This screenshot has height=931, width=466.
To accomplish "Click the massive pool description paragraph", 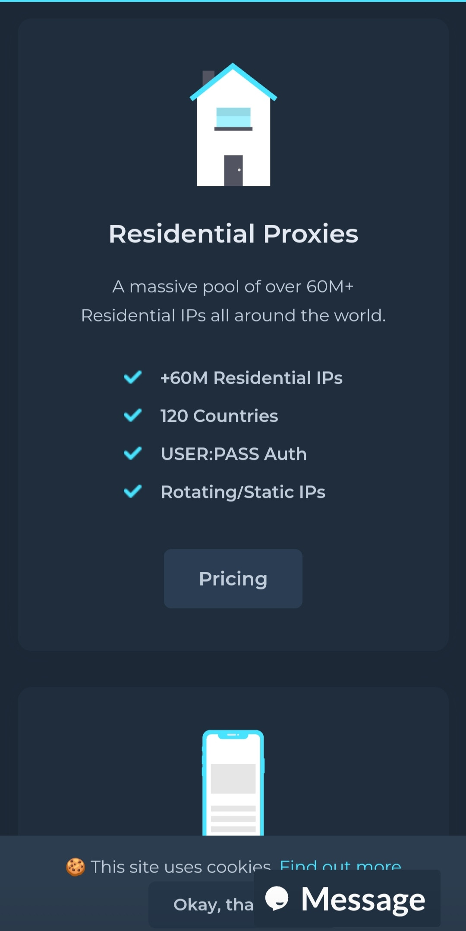I will pos(233,301).
